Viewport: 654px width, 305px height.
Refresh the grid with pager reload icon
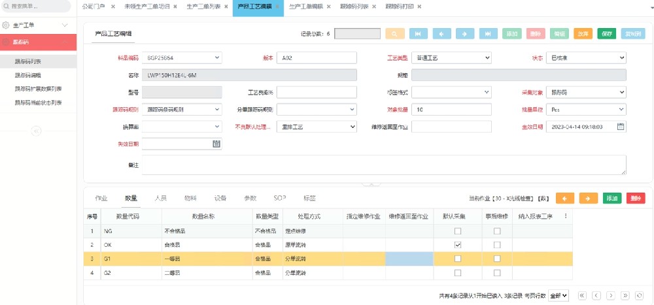point(638,295)
